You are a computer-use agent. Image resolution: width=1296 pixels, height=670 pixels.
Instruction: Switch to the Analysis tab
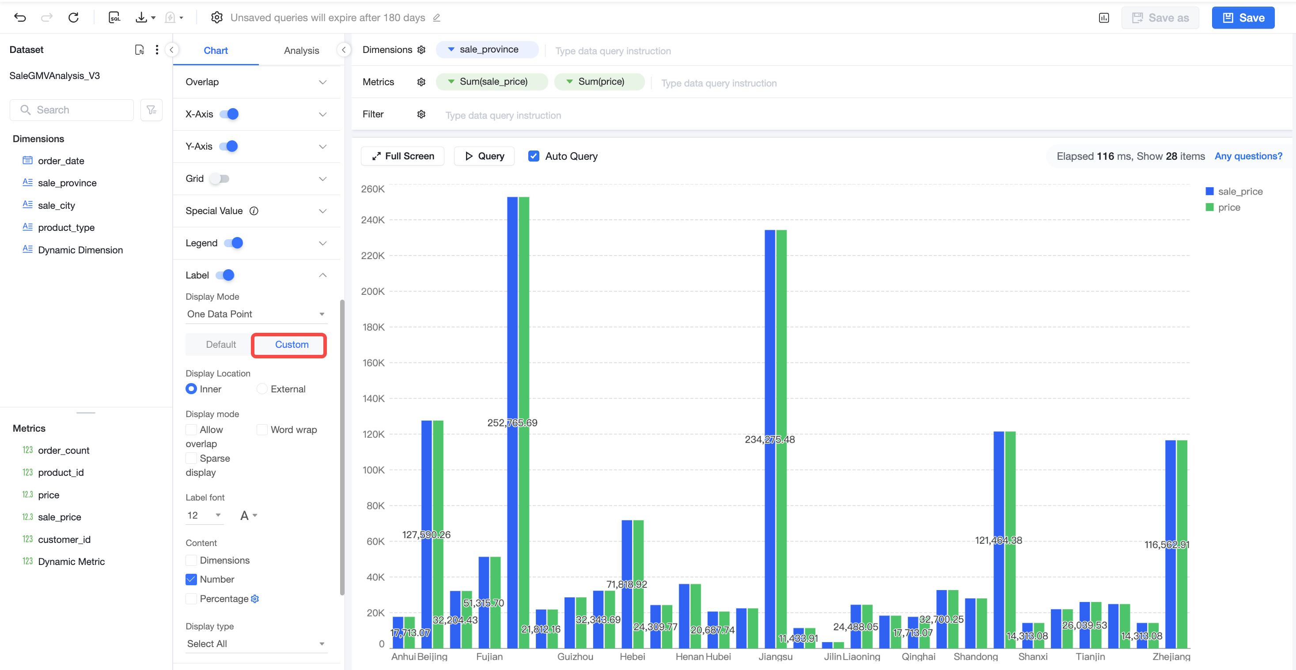(x=301, y=50)
